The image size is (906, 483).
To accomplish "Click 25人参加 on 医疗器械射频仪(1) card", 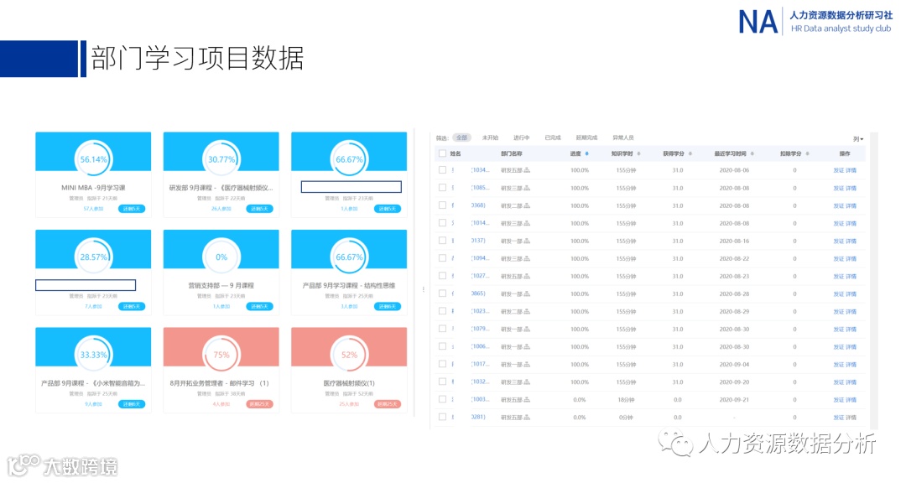I will 349,404.
